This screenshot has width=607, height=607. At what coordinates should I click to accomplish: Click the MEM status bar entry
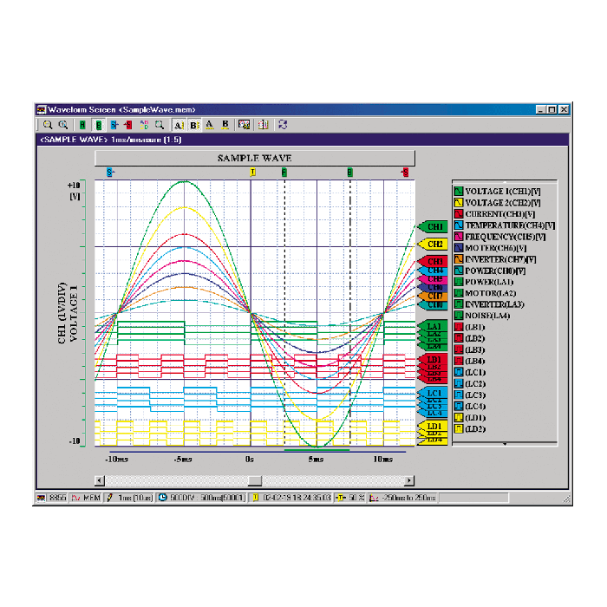tap(87, 498)
